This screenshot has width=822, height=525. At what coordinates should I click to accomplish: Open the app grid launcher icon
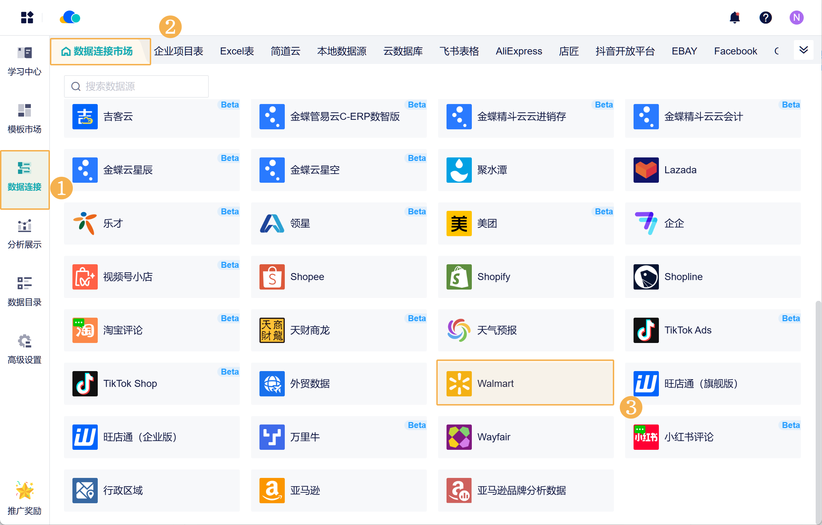coord(27,17)
